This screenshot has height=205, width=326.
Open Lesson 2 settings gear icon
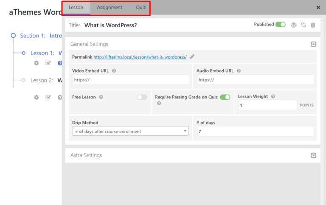point(37,97)
